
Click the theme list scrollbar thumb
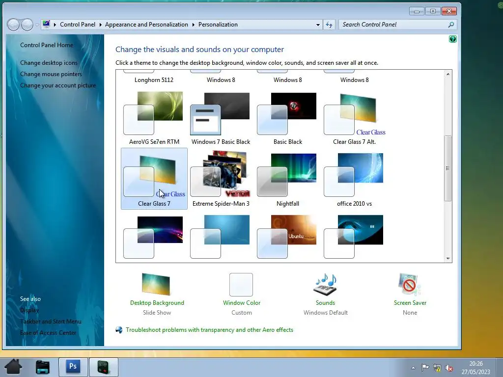pos(448,168)
